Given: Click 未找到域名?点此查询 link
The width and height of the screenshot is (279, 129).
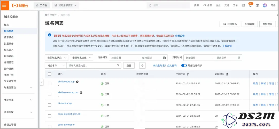Looking at the screenshot, I should (x=165, y=66).
